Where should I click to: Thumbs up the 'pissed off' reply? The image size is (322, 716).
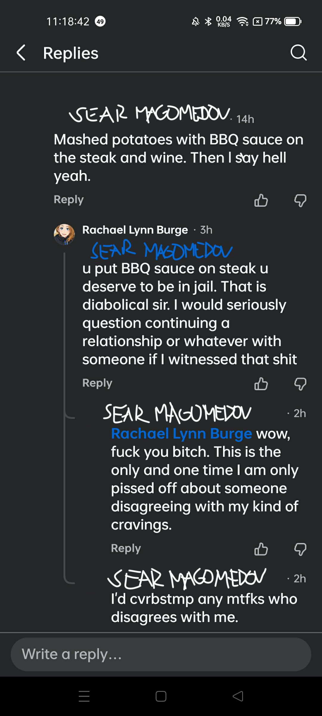click(x=261, y=549)
